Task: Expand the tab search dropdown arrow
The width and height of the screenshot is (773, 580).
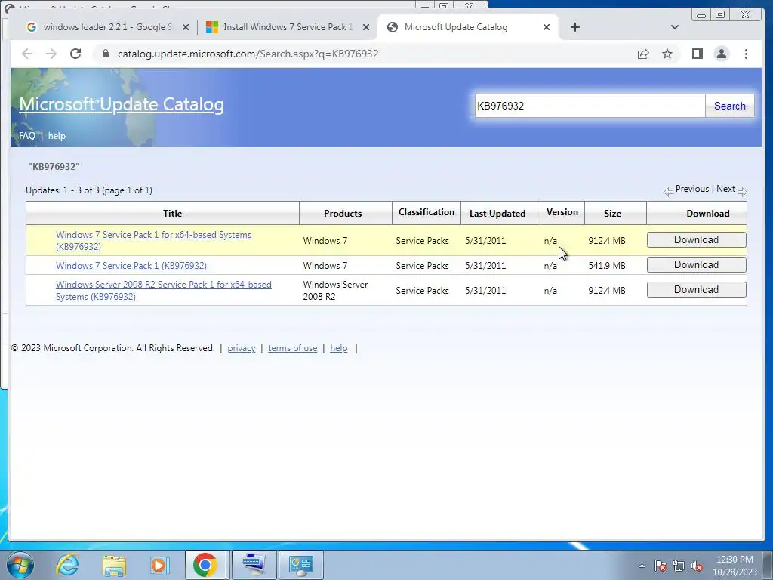Action: 675,27
